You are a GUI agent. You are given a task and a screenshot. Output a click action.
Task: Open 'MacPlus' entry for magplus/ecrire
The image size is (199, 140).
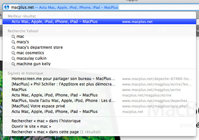coord(99,90)
